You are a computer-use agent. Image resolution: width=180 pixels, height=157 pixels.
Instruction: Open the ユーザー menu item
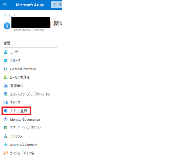(15, 52)
